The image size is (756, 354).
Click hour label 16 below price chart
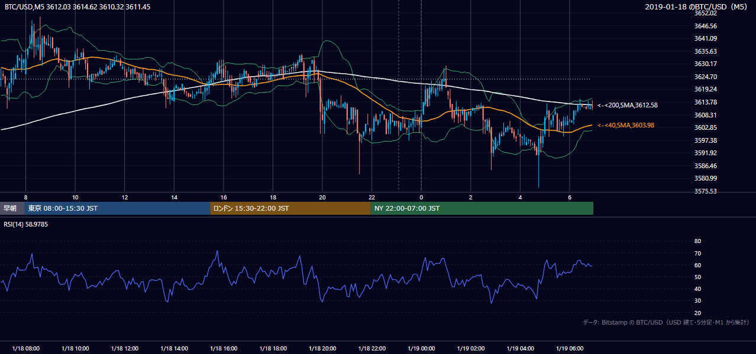click(223, 197)
